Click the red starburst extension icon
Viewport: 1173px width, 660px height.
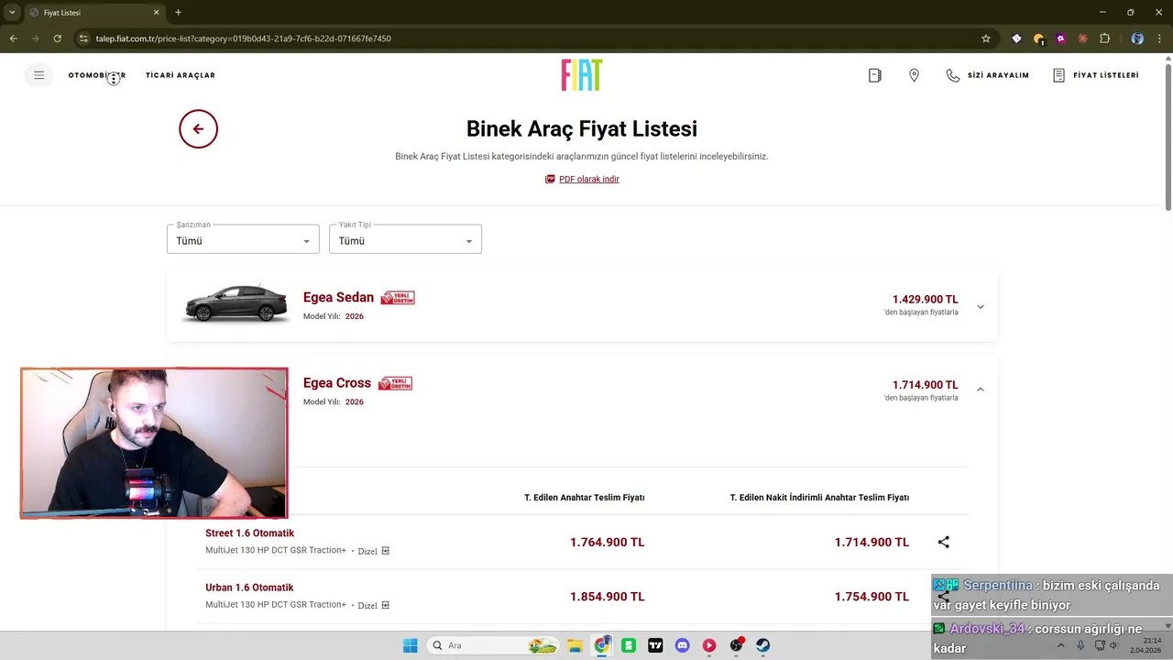coord(1082,38)
